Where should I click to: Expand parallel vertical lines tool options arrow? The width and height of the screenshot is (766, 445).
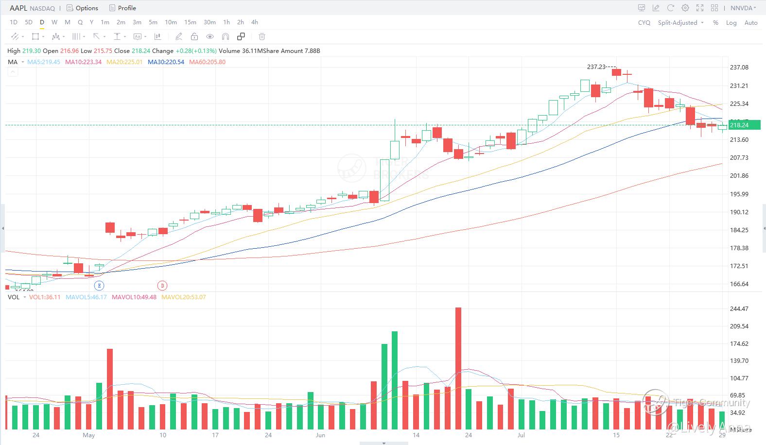pyautogui.click(x=84, y=37)
